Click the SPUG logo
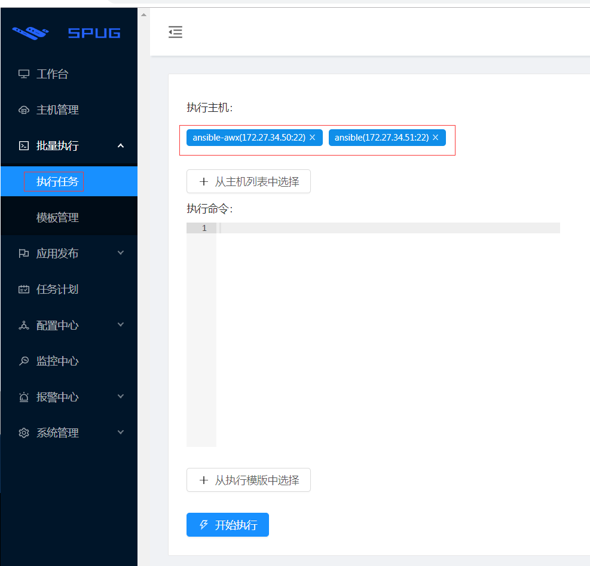Screen dimensions: 590x566 [66, 33]
